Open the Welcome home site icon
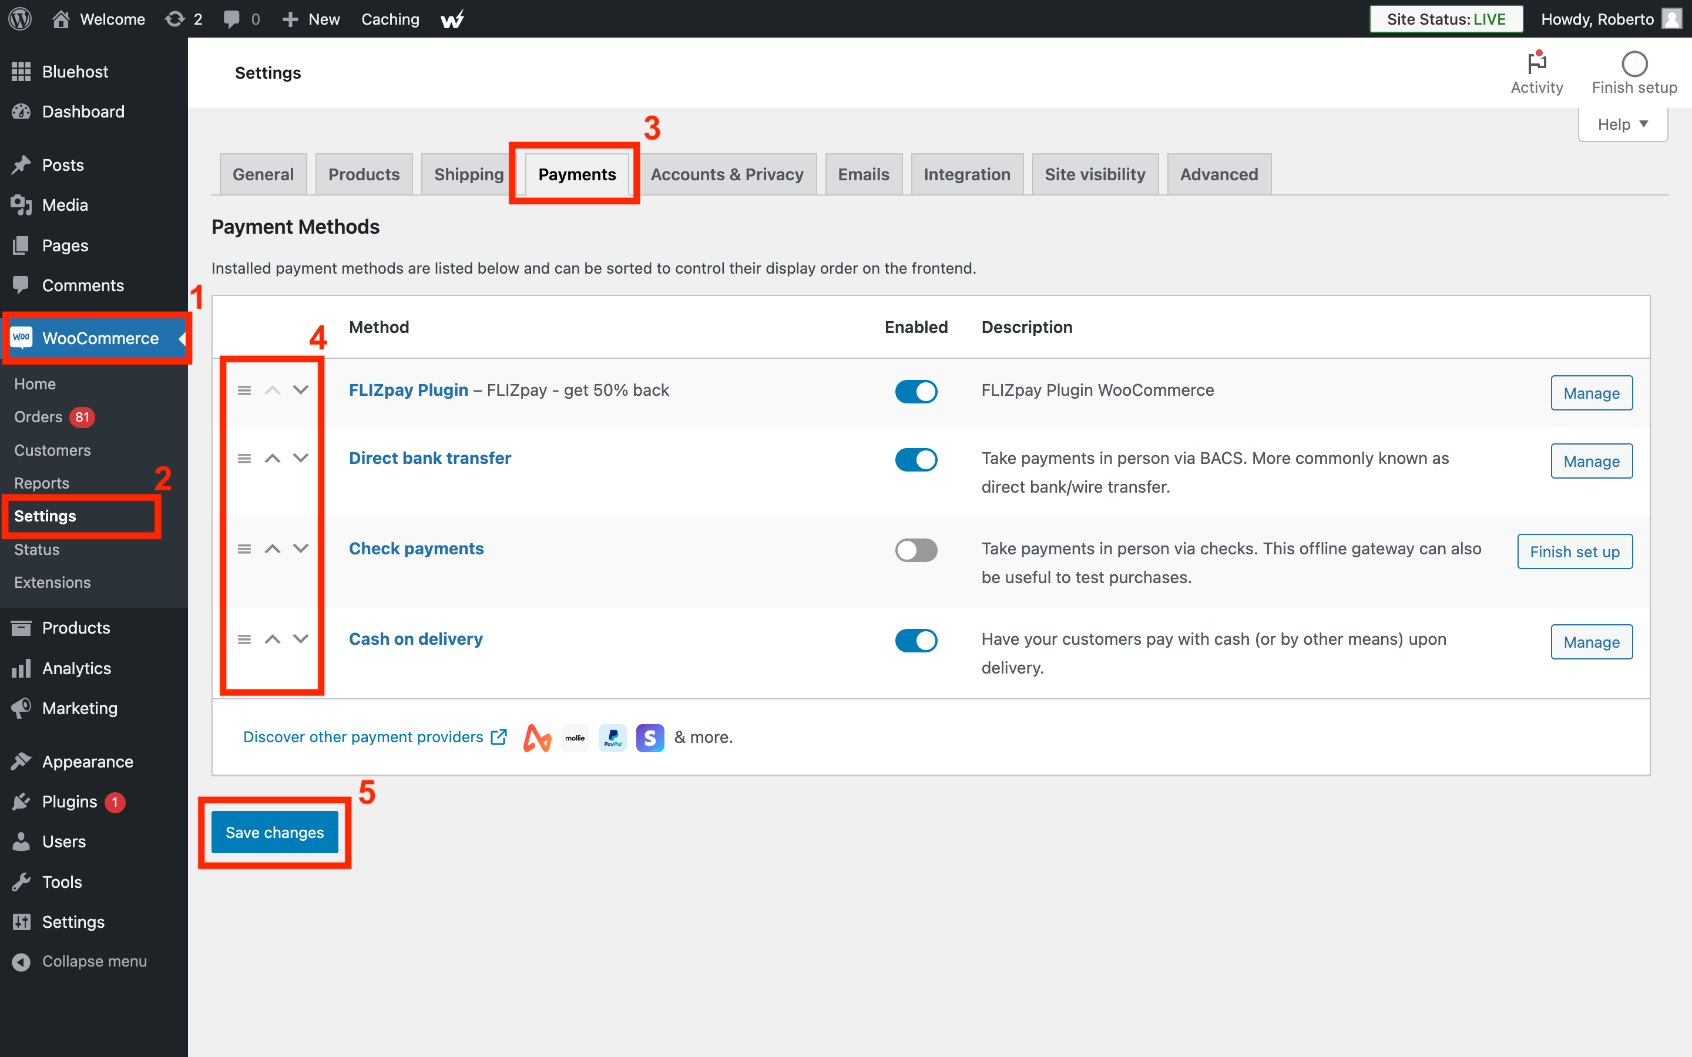This screenshot has height=1057, width=1692. click(x=61, y=19)
